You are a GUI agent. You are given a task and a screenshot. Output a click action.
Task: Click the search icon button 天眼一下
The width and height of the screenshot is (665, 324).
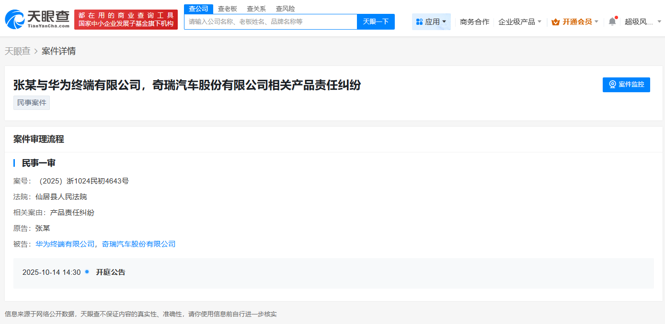click(376, 22)
